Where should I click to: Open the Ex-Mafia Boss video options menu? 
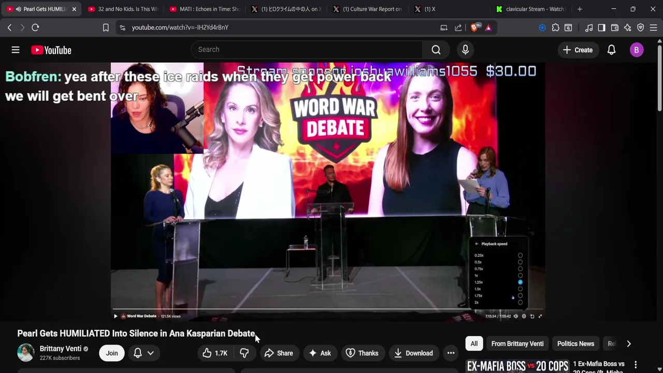[x=636, y=365]
